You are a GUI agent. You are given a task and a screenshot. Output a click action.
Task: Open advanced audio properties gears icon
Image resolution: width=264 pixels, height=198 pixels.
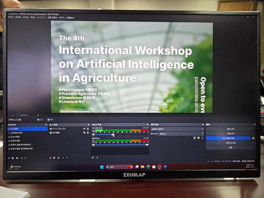pyautogui.click(x=93, y=158)
